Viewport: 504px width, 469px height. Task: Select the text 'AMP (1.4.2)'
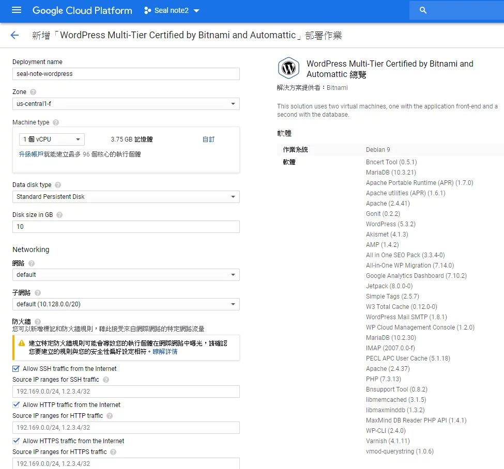[x=383, y=245]
